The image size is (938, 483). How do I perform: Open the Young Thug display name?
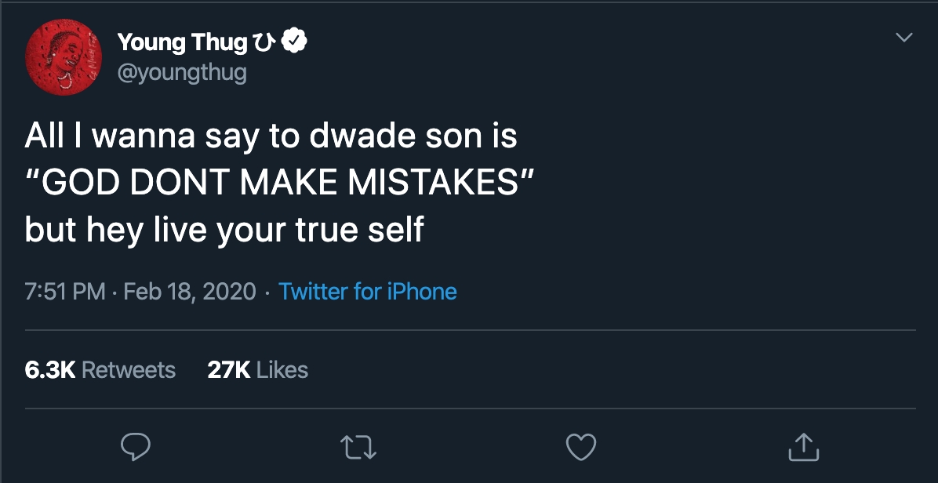pyautogui.click(x=182, y=42)
